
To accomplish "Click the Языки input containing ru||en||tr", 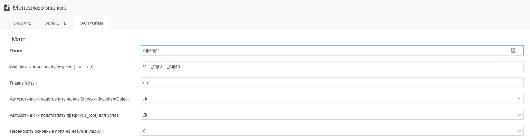I will point(332,50).
